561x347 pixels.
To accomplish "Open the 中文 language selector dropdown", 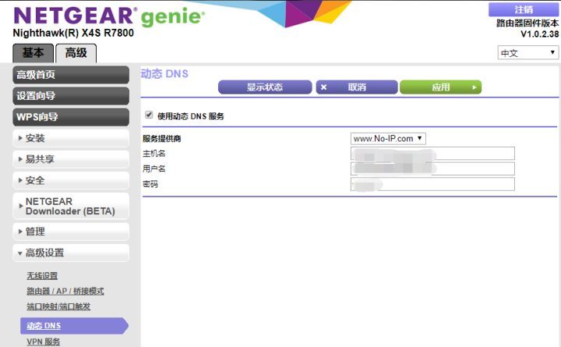I will (x=528, y=53).
